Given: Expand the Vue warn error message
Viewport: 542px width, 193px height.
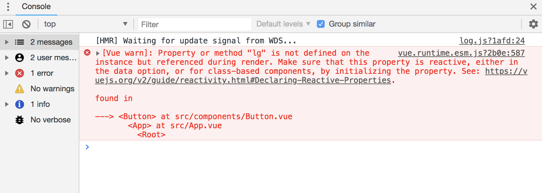Looking at the screenshot, I should [x=98, y=53].
